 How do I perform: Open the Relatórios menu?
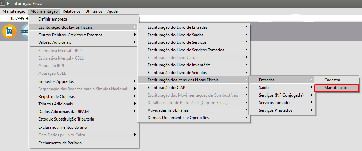pos(71,11)
